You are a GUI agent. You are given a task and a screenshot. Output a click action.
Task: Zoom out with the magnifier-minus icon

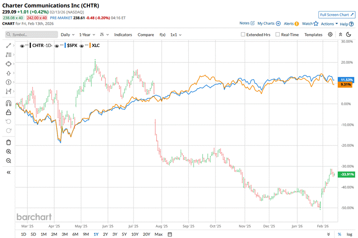[8, 160]
